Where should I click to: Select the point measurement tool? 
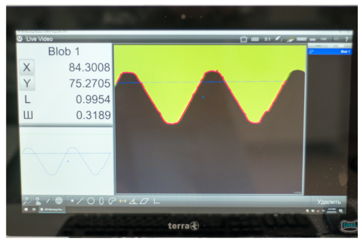tap(72, 201)
